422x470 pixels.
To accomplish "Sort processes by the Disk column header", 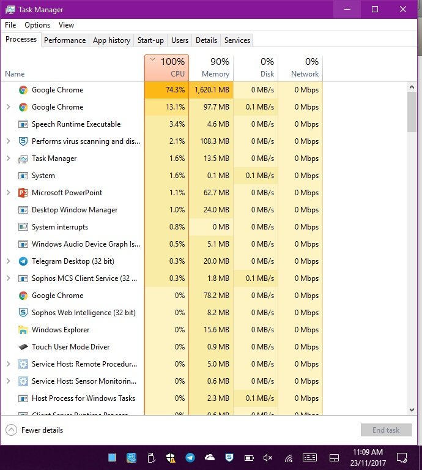I will point(256,68).
